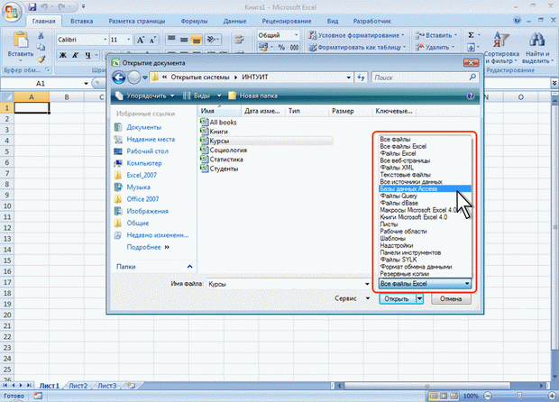The width and height of the screenshot is (559, 402).
Task: Open Find and Select binoculars tool
Action: pyautogui.click(x=537, y=49)
